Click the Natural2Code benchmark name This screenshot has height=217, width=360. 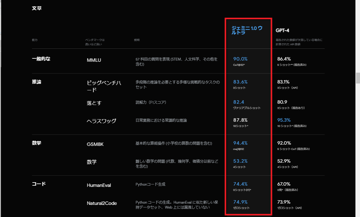[102, 203]
